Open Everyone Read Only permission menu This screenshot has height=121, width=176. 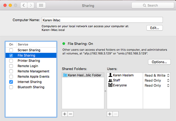point(157,85)
